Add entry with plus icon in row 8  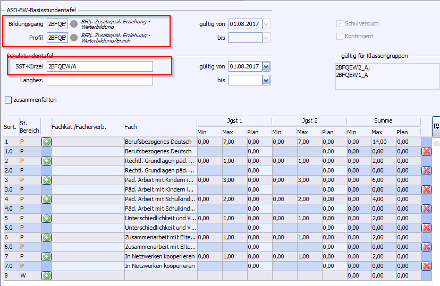coord(46,275)
